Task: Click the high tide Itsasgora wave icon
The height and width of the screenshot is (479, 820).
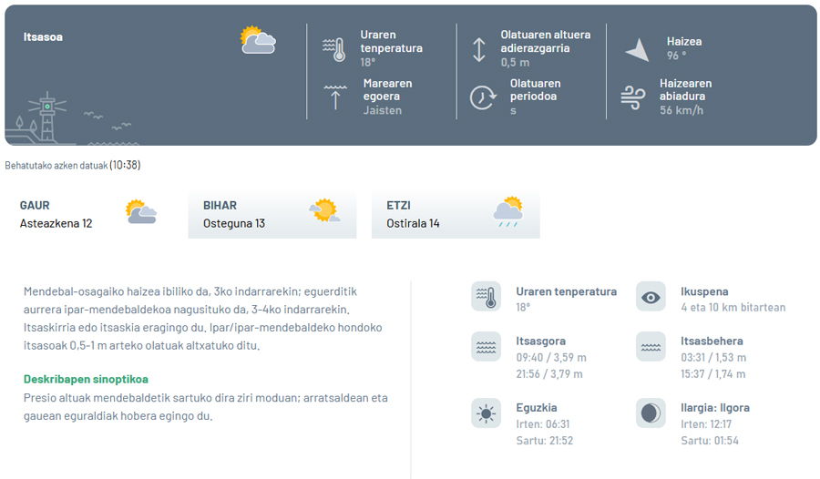Action: coord(486,346)
